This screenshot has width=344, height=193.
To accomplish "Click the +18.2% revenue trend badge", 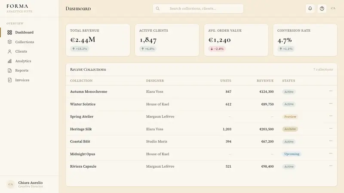I will coord(80,49).
